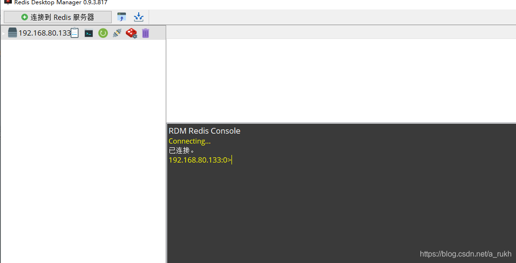Click the "已连接。" console message
Screen dimensions: 516x263
pyautogui.click(x=181, y=151)
